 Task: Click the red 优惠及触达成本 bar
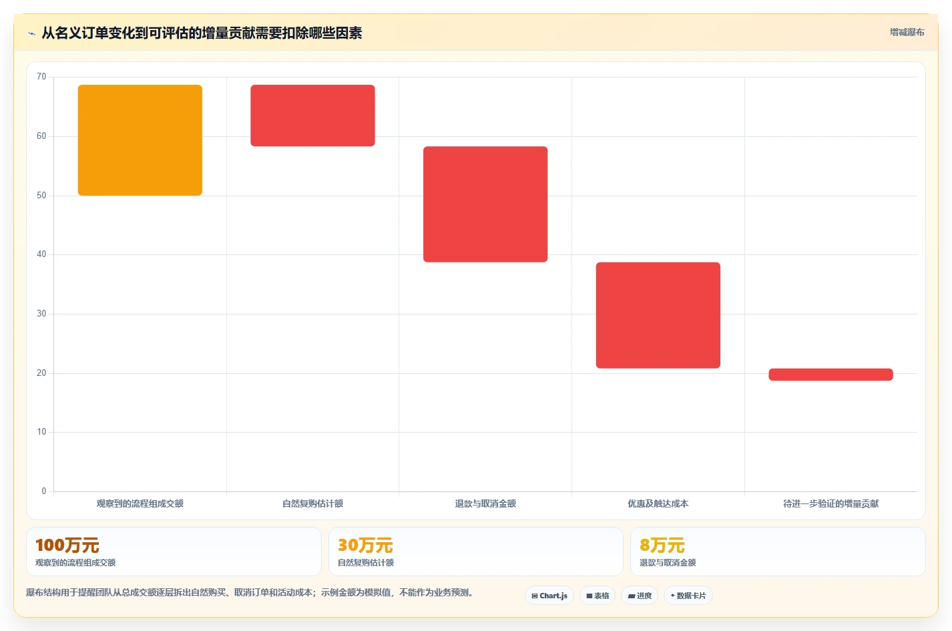point(658,315)
